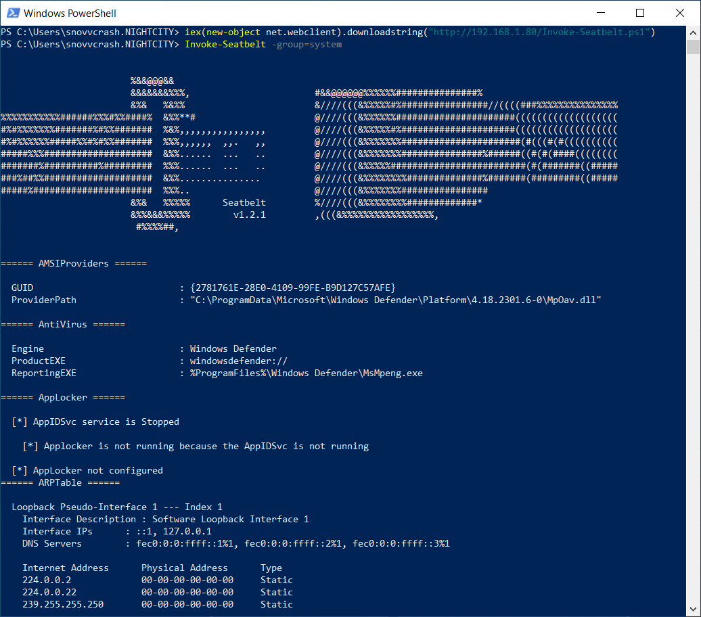Click the 'Windows PowerShell' window title
This screenshot has width=701, height=617.
pos(70,14)
